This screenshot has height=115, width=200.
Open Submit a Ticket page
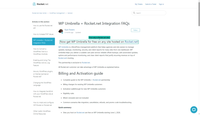tap(151, 4)
